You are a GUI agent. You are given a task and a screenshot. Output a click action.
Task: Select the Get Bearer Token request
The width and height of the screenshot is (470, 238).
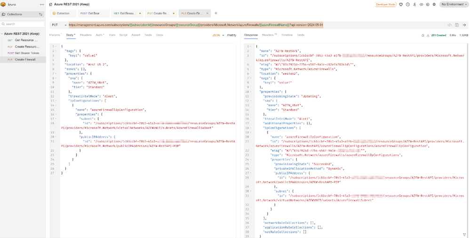23,53
